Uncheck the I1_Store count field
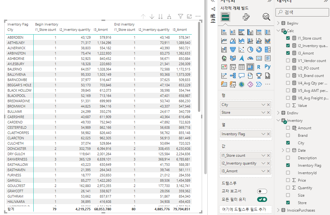 pos(288,38)
